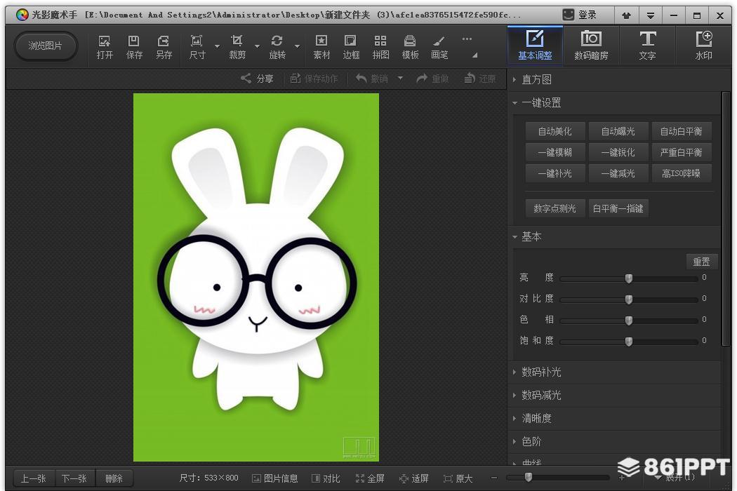Open the Materials (素材) tool
The image size is (737, 491).
(x=321, y=47)
